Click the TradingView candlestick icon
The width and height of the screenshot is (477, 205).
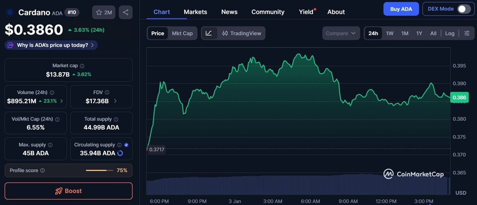coord(225,33)
